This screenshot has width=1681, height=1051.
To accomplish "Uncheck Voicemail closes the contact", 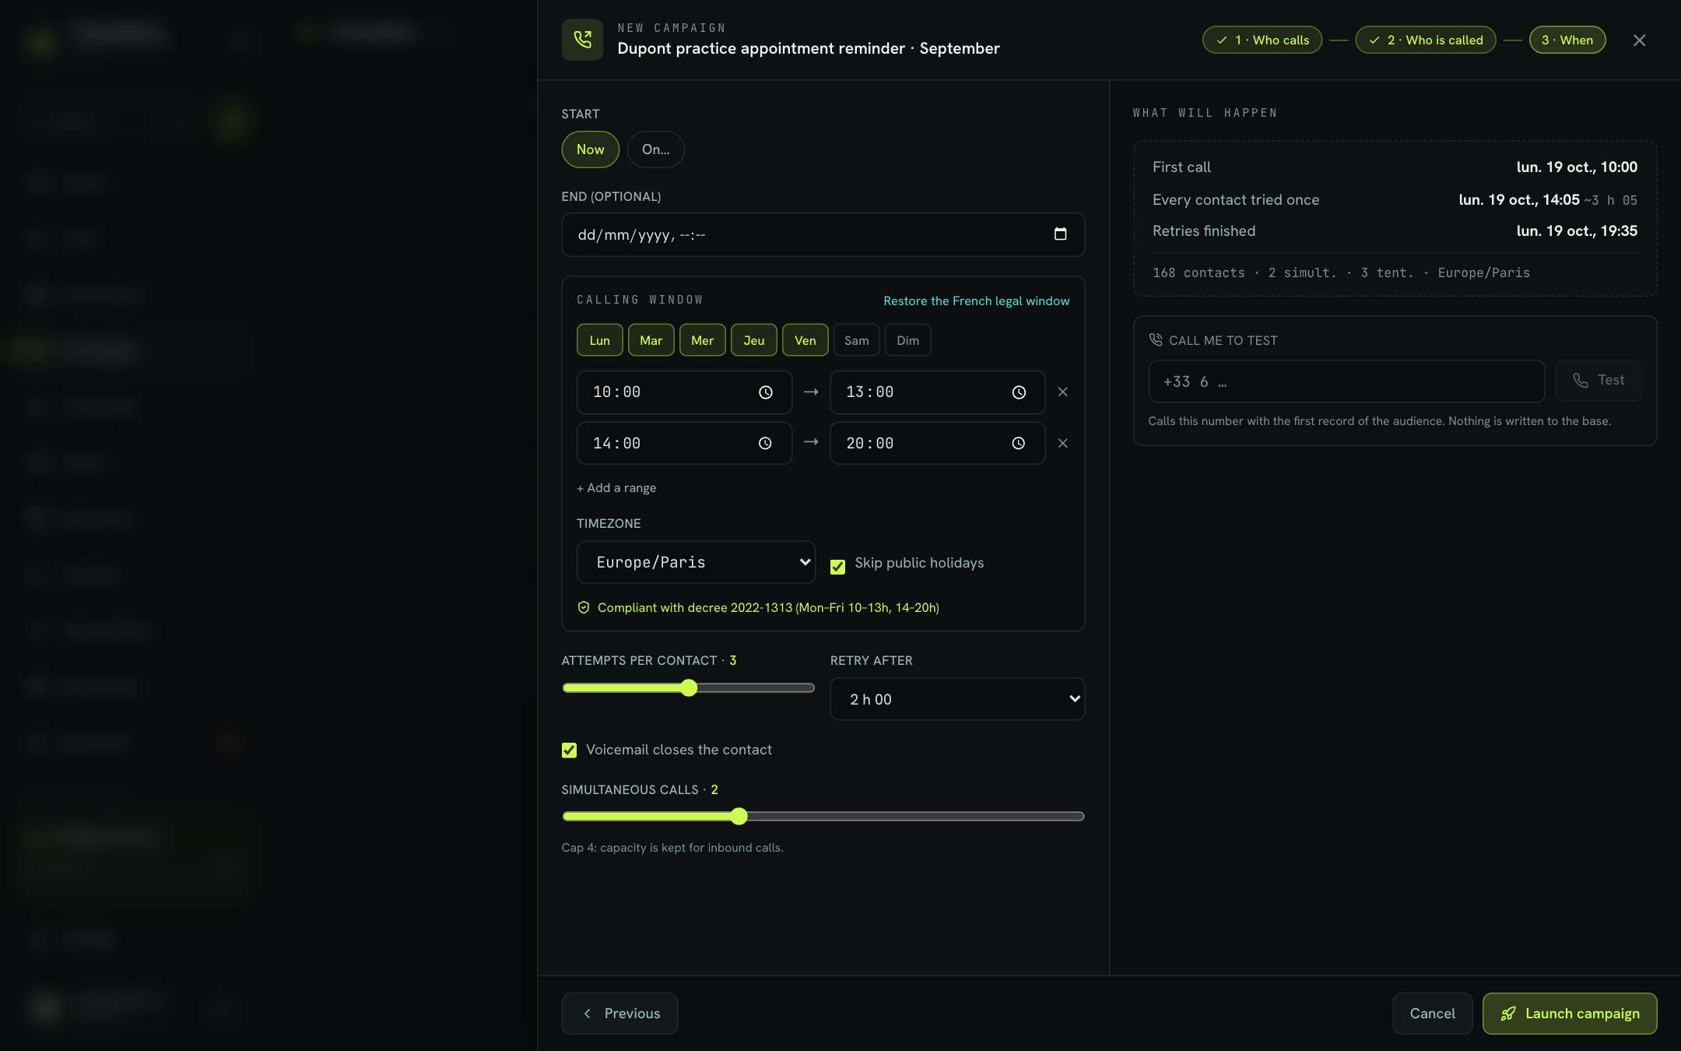I will (x=569, y=750).
